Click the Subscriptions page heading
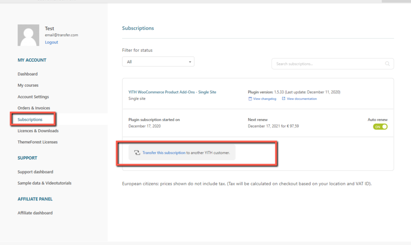The height and width of the screenshot is (245, 411). tap(138, 28)
